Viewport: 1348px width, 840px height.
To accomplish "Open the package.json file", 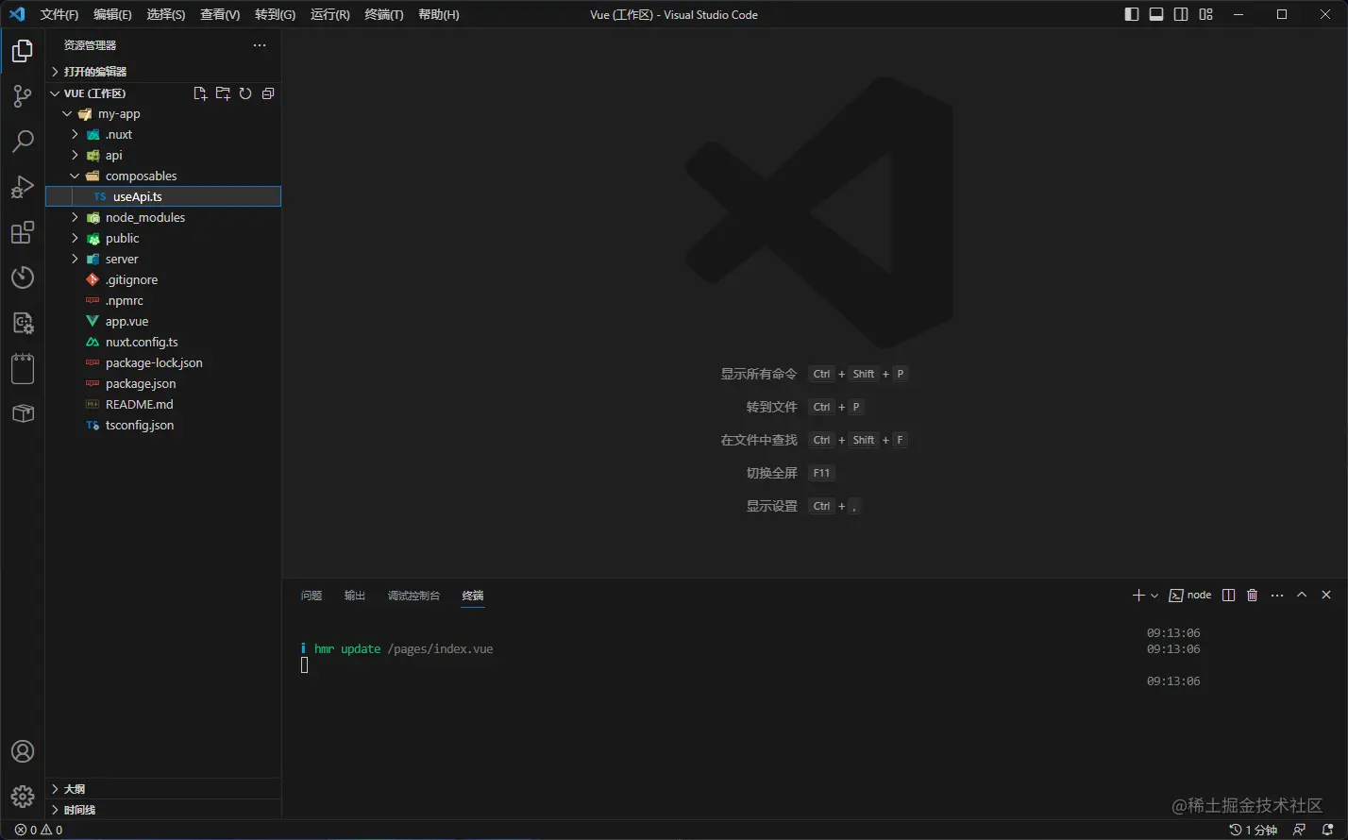I will pyautogui.click(x=163, y=384).
